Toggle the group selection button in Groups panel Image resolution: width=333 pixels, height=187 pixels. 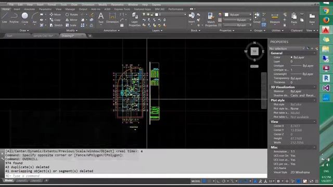tap(264, 25)
